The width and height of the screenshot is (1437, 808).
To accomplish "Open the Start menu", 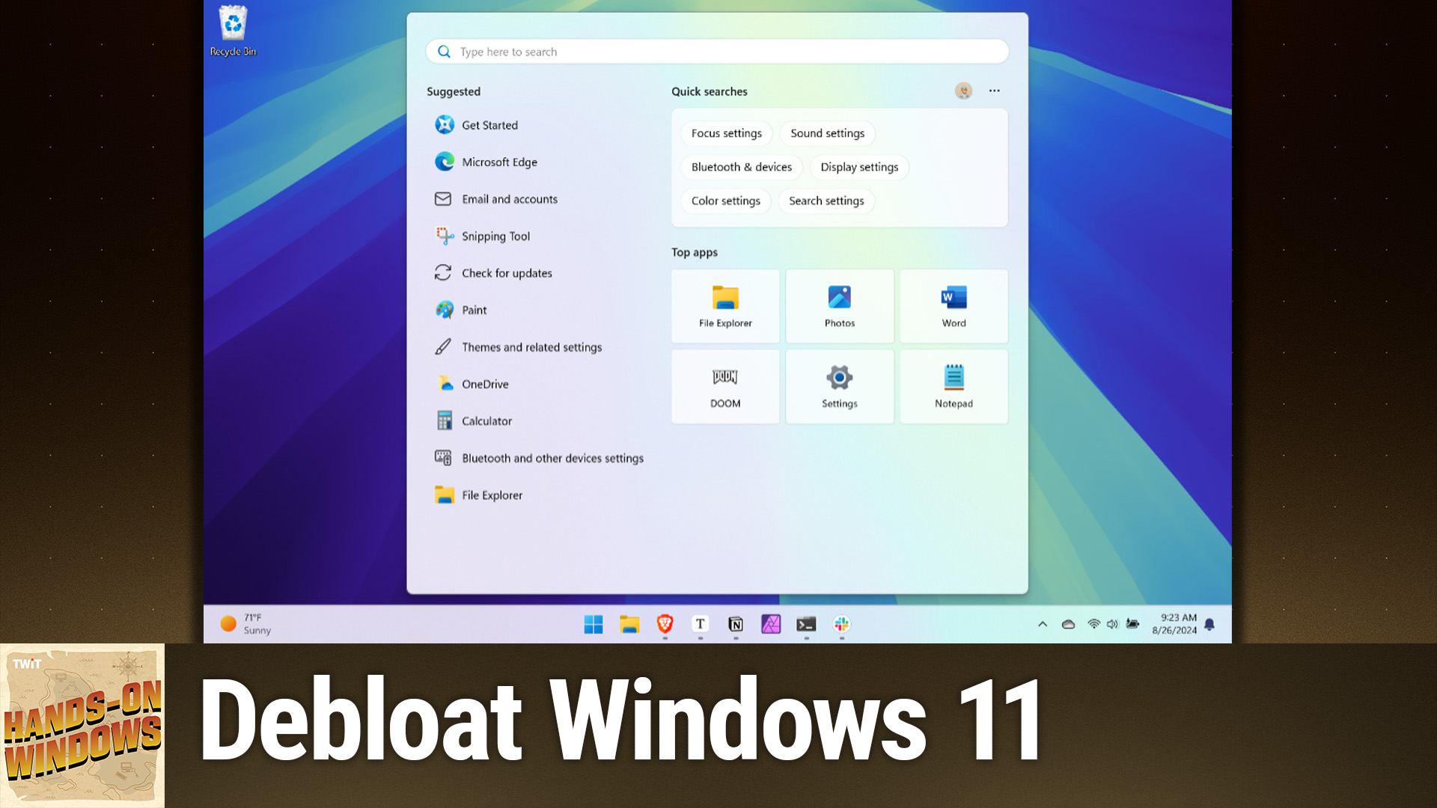I will tap(594, 624).
